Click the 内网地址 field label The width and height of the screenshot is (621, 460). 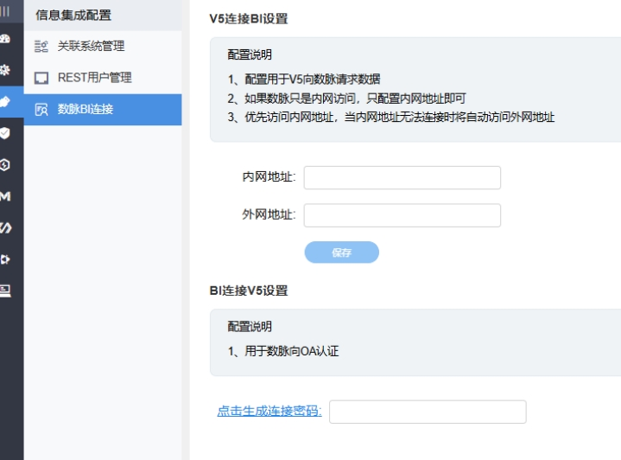[269, 177]
